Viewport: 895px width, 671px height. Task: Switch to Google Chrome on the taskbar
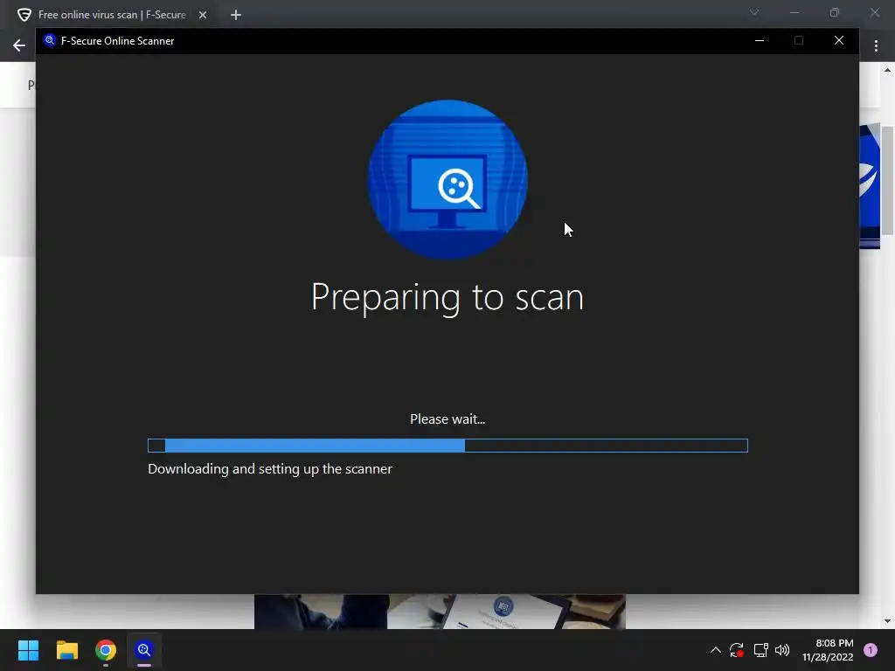(106, 650)
